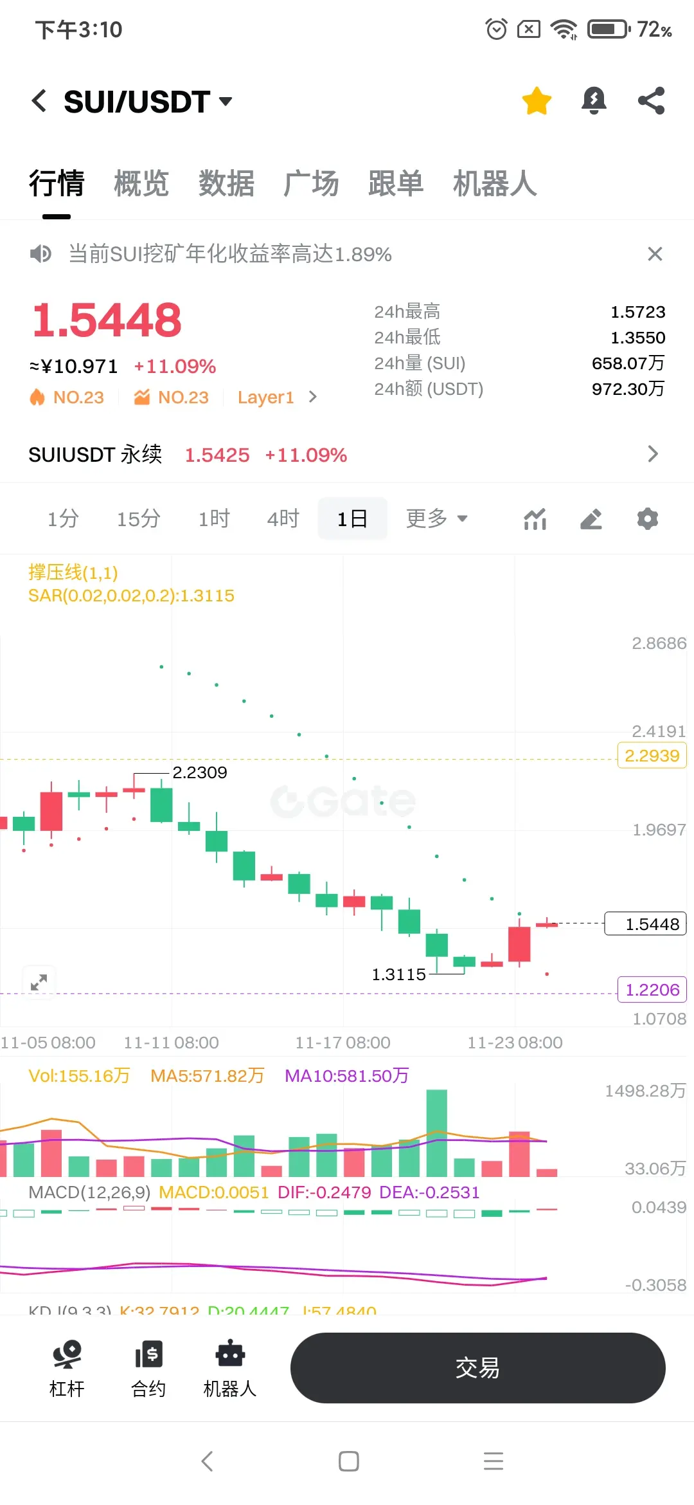694x1505 pixels.
Task: Switch to the 行情 tab
Action: pyautogui.click(x=57, y=183)
